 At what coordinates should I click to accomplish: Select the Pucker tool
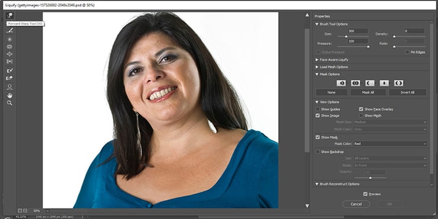[x=9, y=47]
